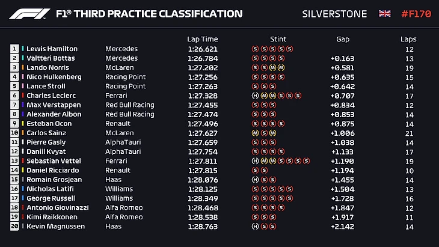This screenshot has width=439, height=247.
Task: Click the hard tyre icon in Magnussen's stint
Action: click(256, 227)
